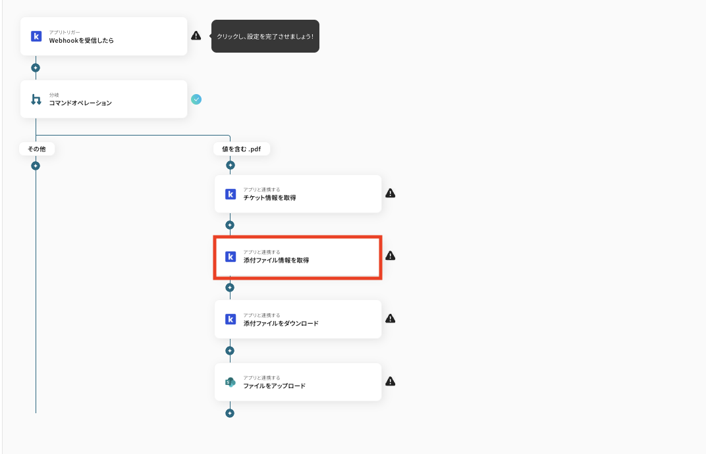Click warning icon next to 添付ファイル情報を取得

[391, 255]
